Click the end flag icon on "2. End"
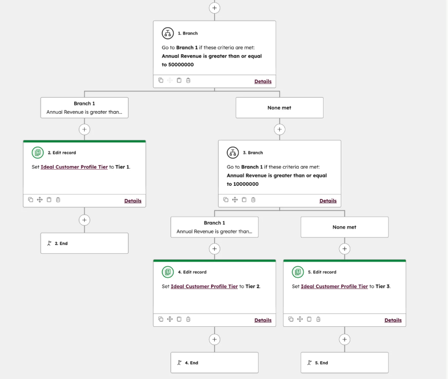The height and width of the screenshot is (379, 448). (49, 243)
